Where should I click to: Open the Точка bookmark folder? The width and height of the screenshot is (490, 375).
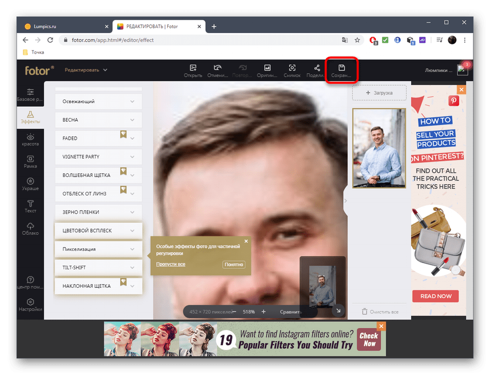coord(34,52)
